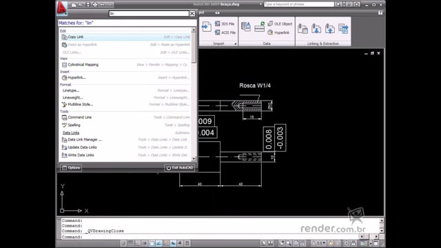The width and height of the screenshot is (441, 248).
Task: Toggle Dynamic Input in status bar
Action: coord(173,243)
